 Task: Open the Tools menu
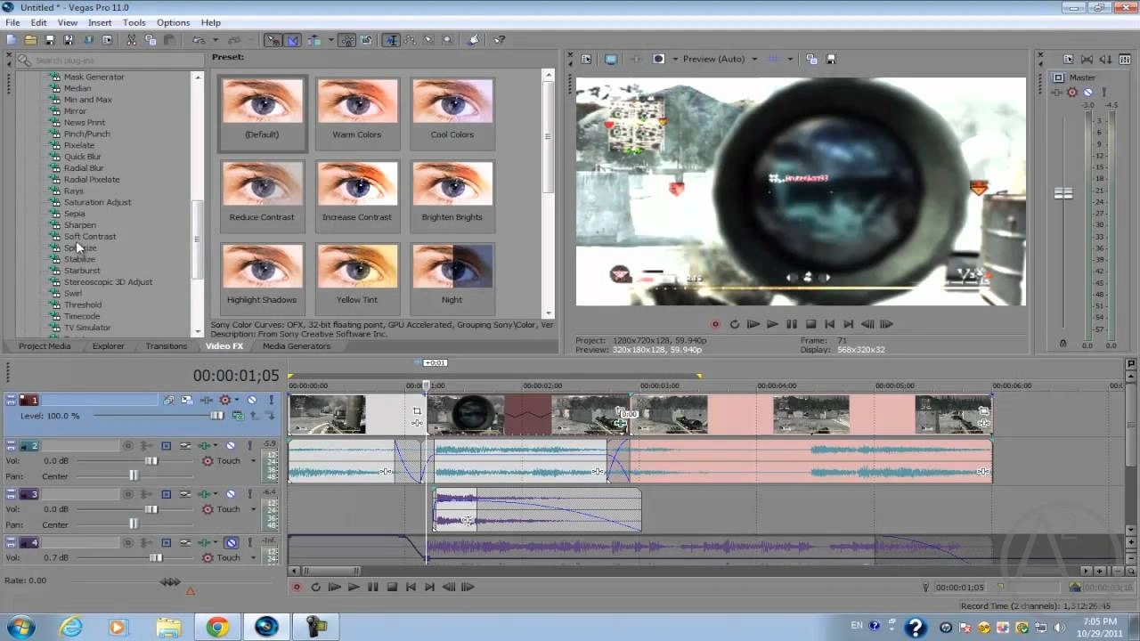(x=134, y=22)
